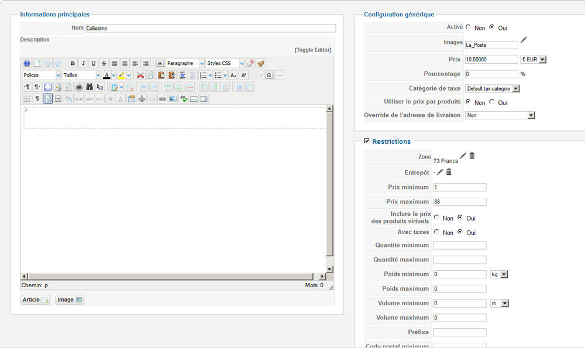Open find with the binoculars icon

point(90,87)
